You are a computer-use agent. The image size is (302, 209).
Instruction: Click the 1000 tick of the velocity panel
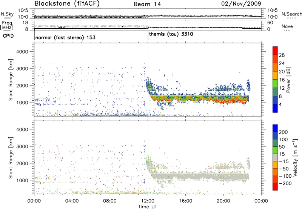pyautogui.click(x=22, y=180)
